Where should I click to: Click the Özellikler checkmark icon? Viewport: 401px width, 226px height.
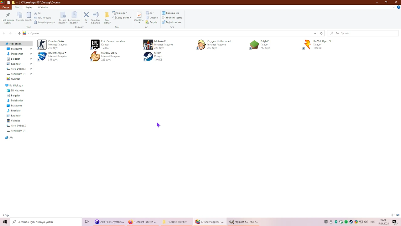pyautogui.click(x=139, y=15)
